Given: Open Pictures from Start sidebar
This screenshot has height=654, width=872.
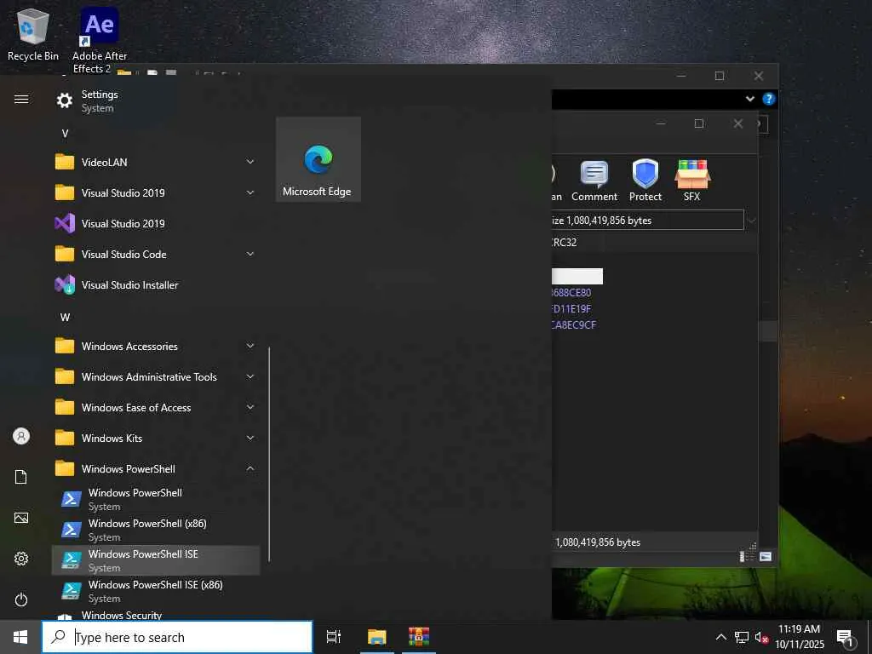Looking at the screenshot, I should 21,518.
